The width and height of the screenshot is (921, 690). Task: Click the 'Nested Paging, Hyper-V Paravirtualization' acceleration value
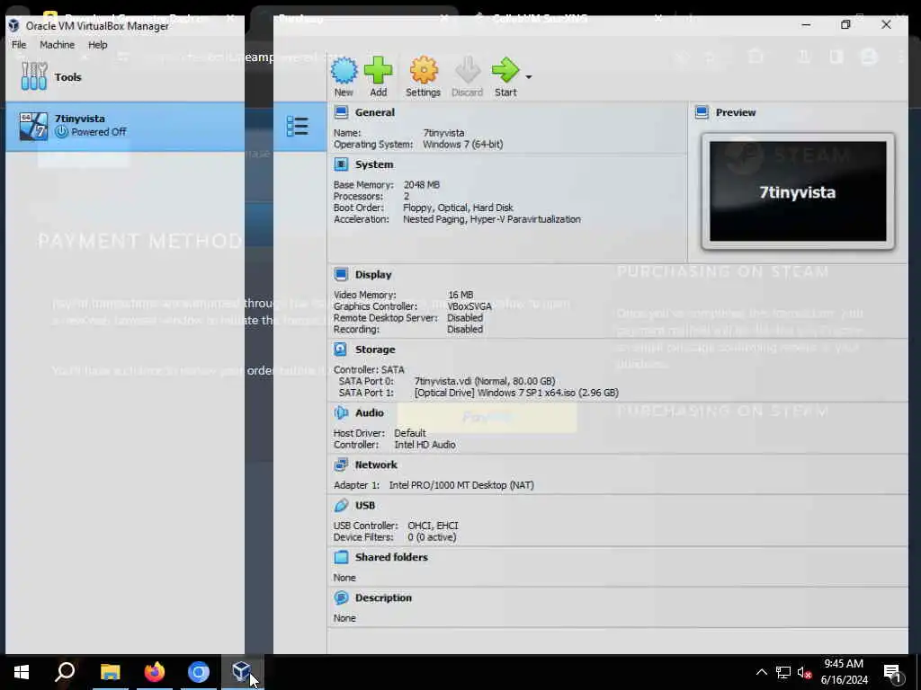[x=492, y=219]
